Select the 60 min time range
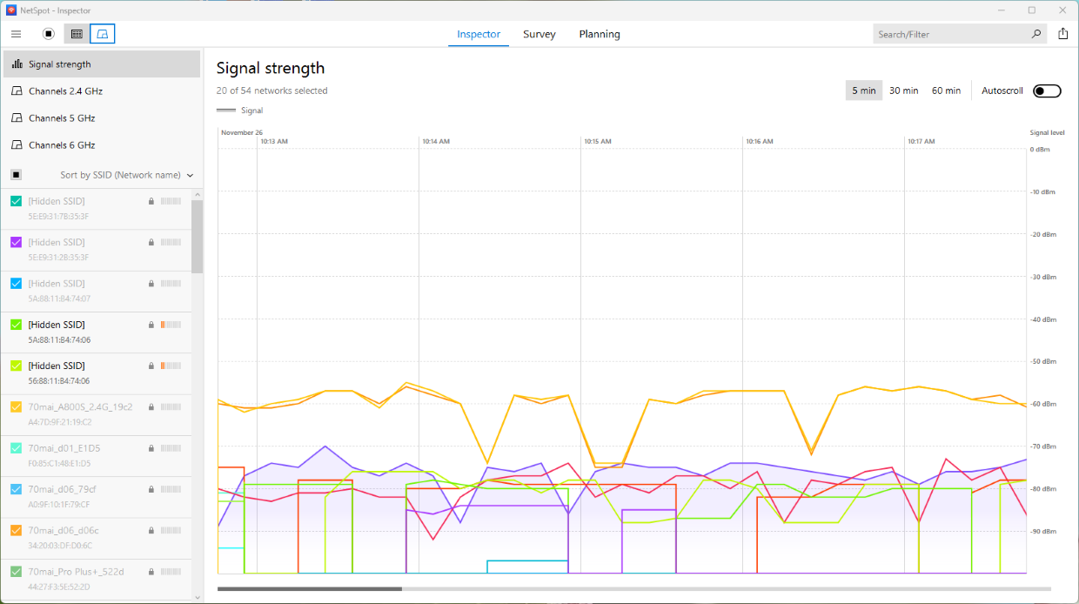Viewport: 1079px width, 604px height. (946, 90)
